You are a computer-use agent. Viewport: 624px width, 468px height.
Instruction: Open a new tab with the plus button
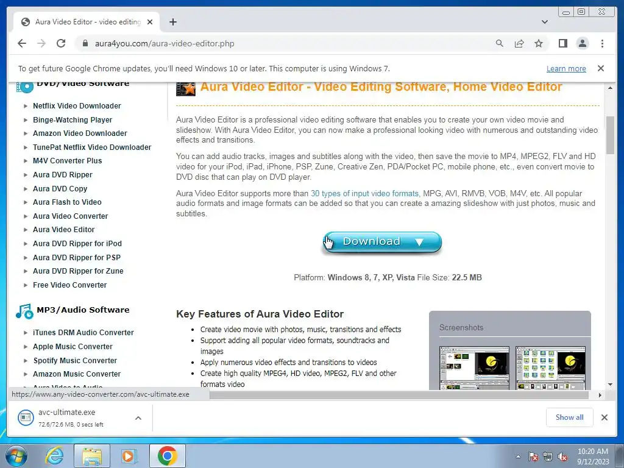[172, 22]
